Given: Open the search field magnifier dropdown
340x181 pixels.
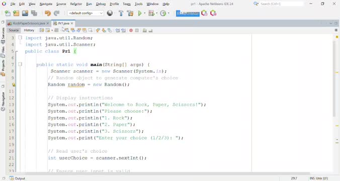Looking at the screenshot, I should 256,4.
